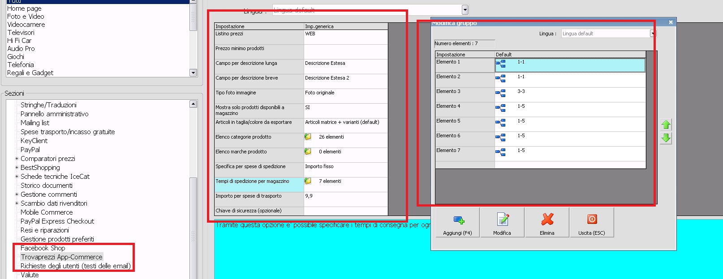This screenshot has width=723, height=279.
Task: Select Giochi category
Action: tap(16, 57)
